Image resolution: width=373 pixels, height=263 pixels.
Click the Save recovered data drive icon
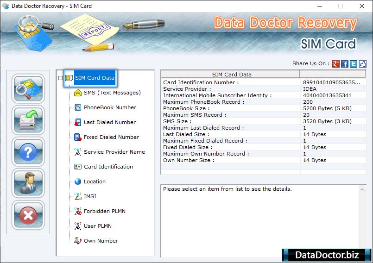point(28,120)
